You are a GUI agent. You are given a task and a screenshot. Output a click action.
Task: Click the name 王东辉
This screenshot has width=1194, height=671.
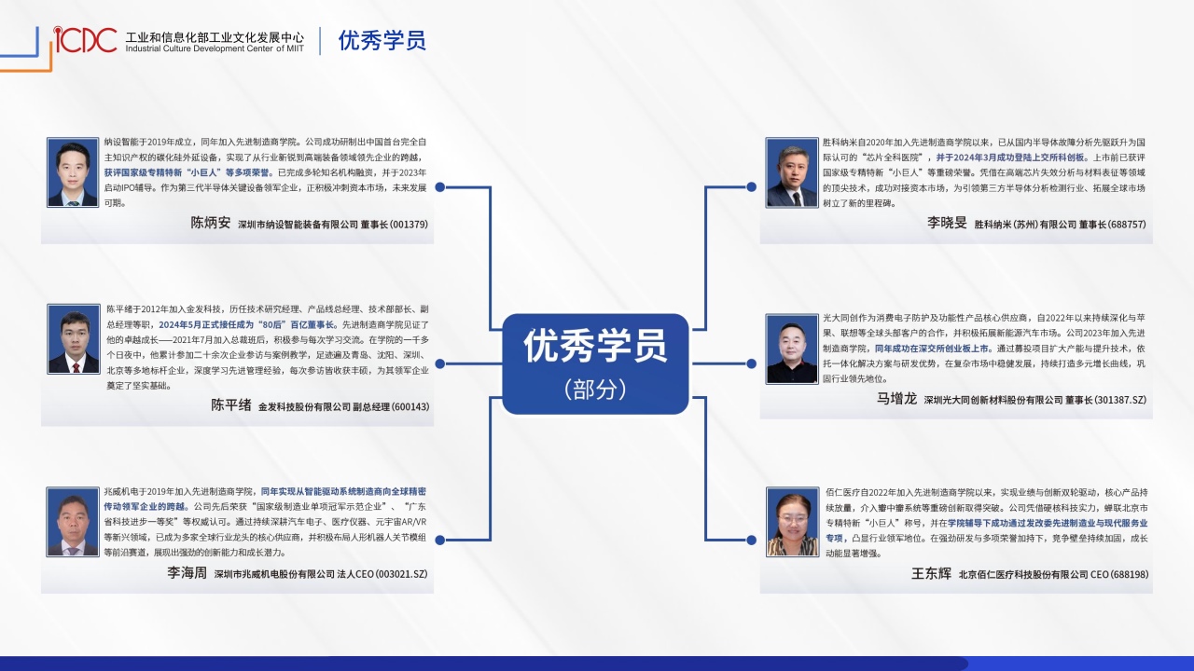click(x=931, y=574)
